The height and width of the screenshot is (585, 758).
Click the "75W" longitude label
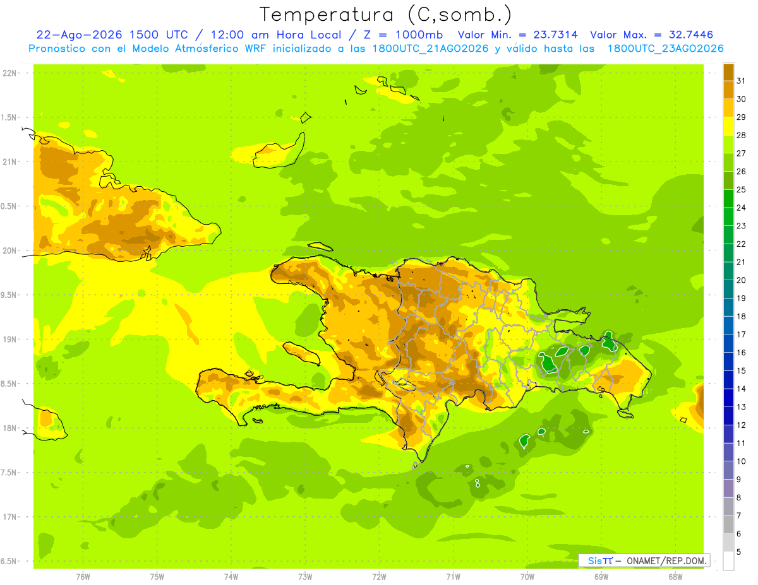157,576
